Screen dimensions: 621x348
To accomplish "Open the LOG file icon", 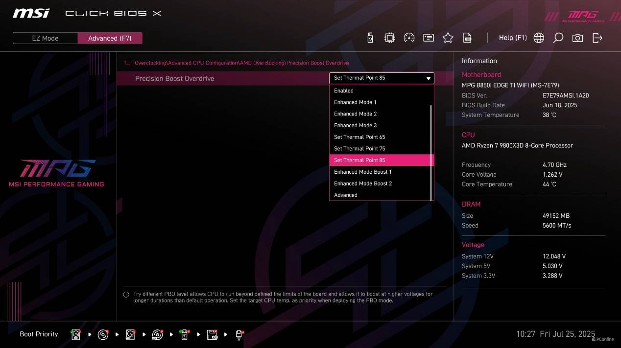I will coord(467,38).
